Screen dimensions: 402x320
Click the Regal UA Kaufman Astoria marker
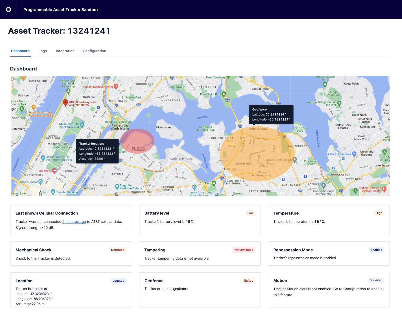point(117,186)
